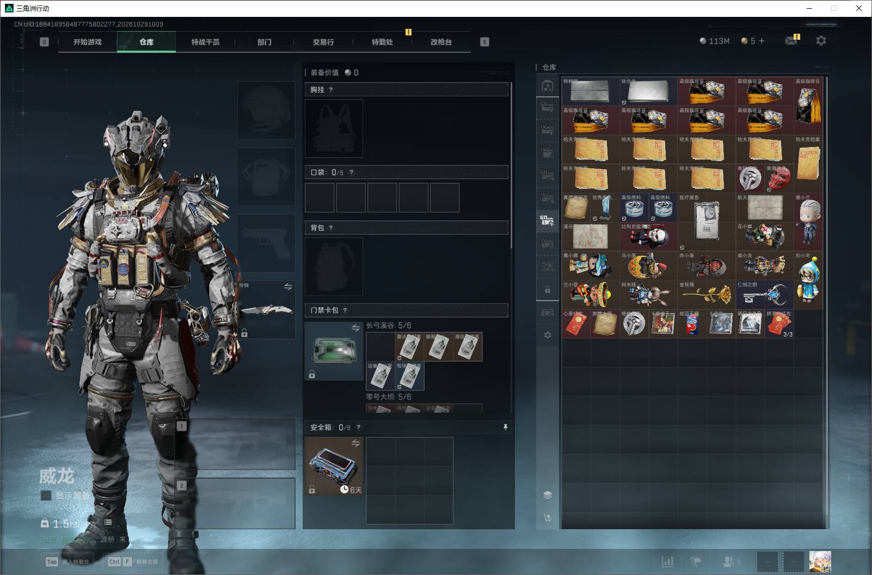Click the help icon beside 口袋
The height and width of the screenshot is (575, 872).
coord(351,173)
